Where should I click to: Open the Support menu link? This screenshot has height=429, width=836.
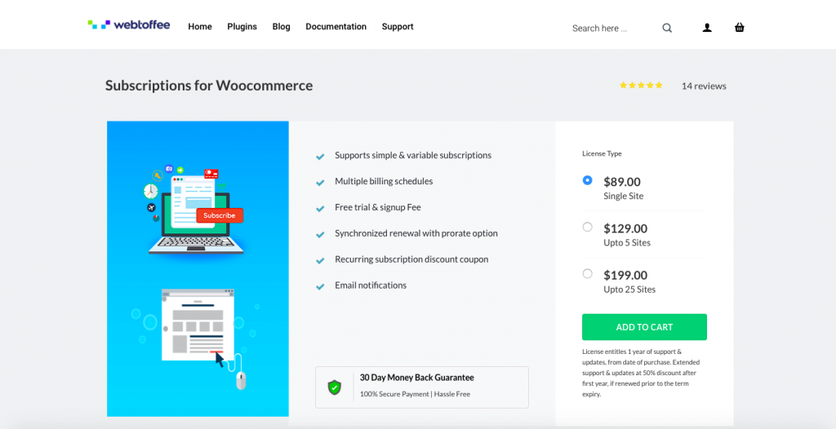point(398,27)
